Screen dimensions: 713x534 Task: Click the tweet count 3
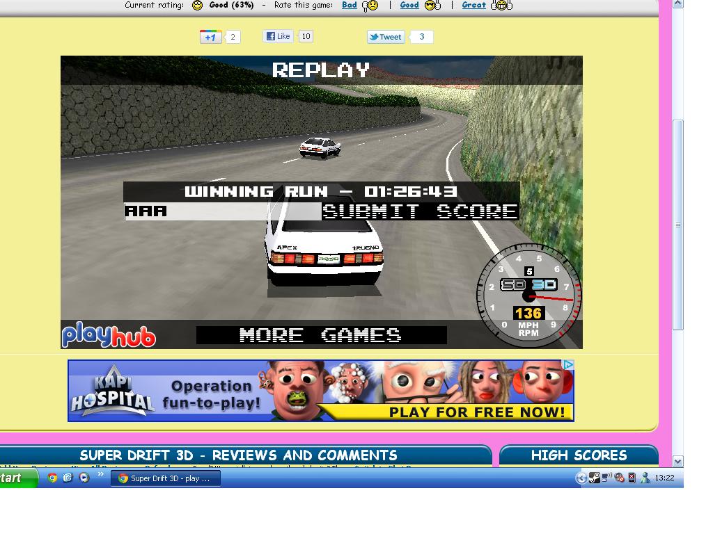pos(421,37)
